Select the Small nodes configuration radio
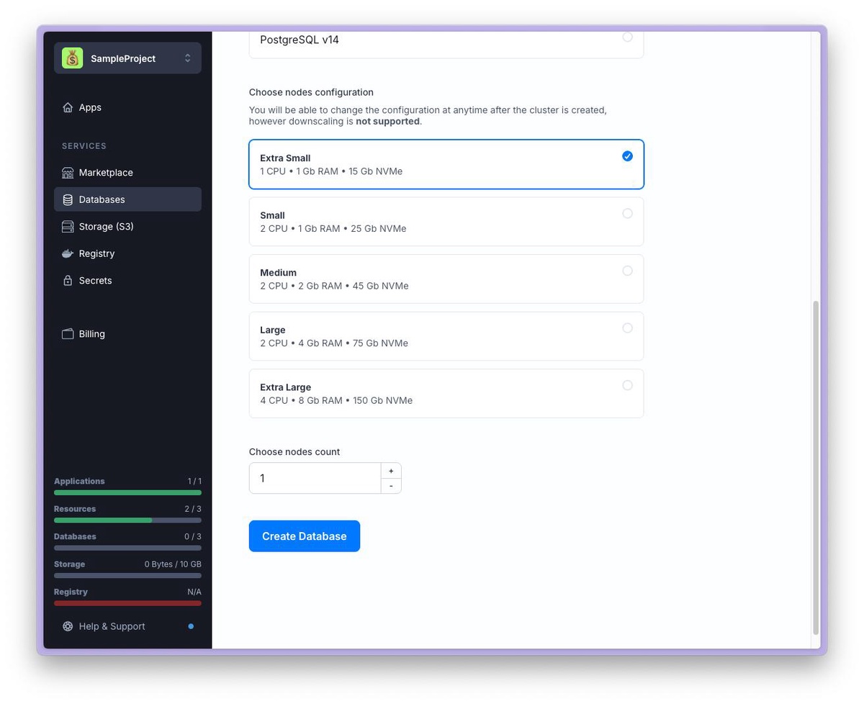This screenshot has width=864, height=704. 627,214
